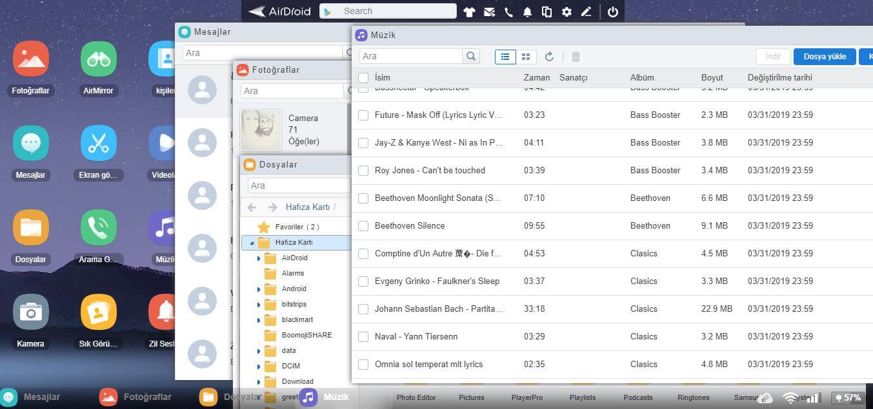The width and height of the screenshot is (873, 409).
Task: Go forward in the Dosyalar window
Action: pos(272,207)
